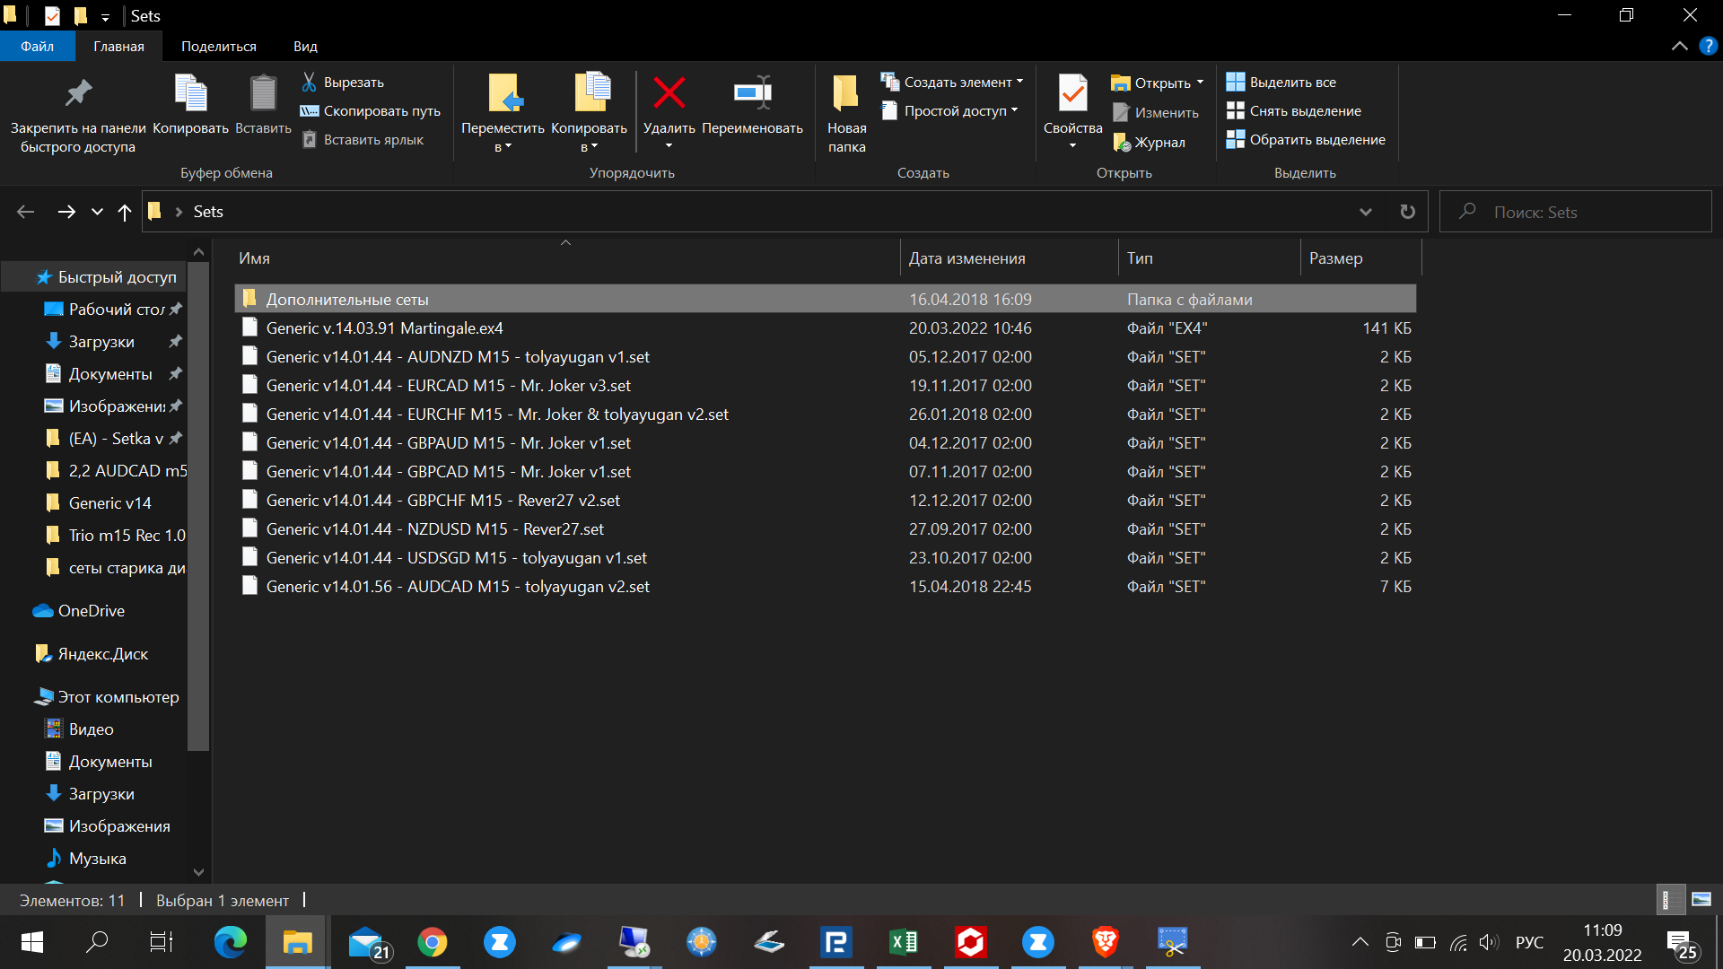Collapse the ribbon with chevron
1723x969 pixels.
coord(1680,46)
